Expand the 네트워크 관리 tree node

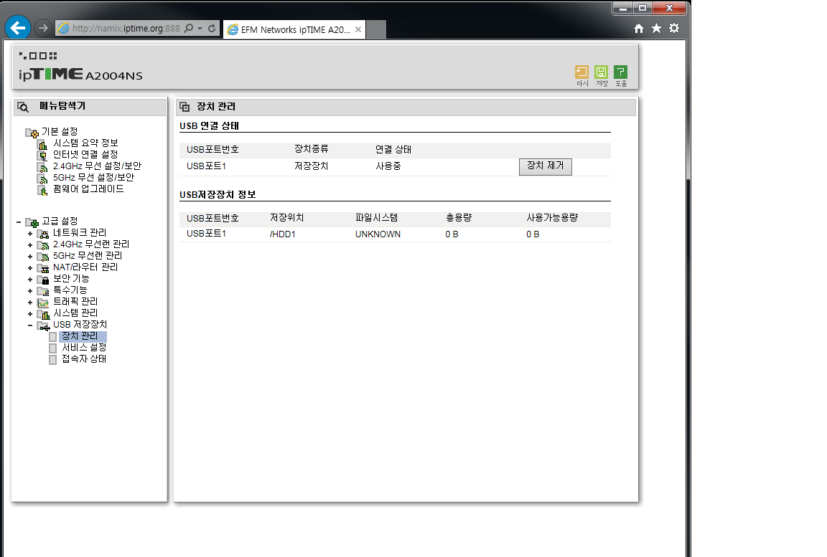point(30,233)
